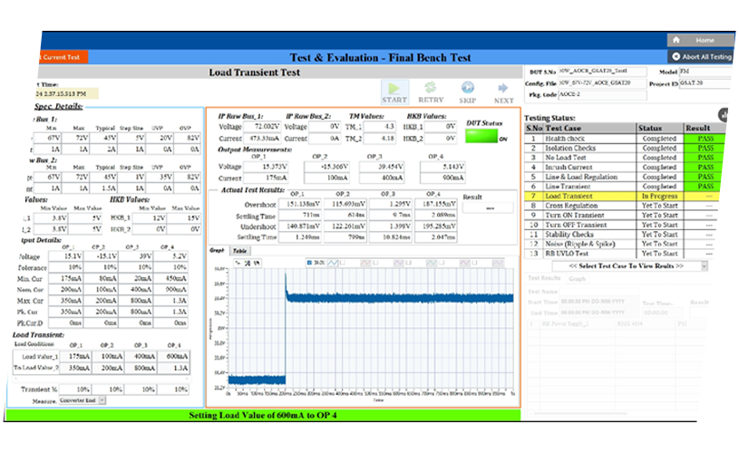
Task: Click the third plot line-style icon in legend
Action: pos(399,263)
